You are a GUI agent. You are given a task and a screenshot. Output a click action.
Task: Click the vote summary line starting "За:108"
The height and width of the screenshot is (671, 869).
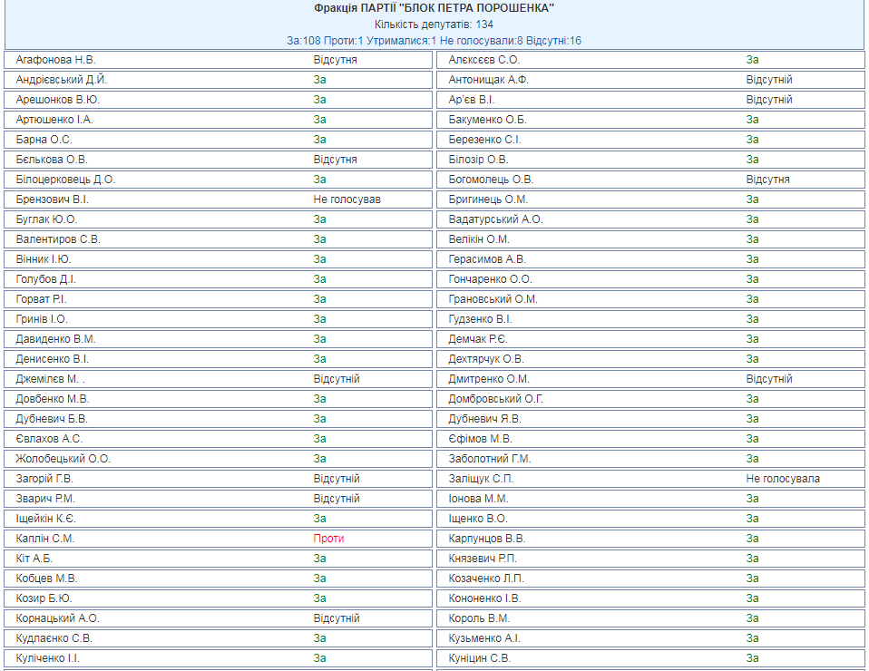tap(434, 41)
